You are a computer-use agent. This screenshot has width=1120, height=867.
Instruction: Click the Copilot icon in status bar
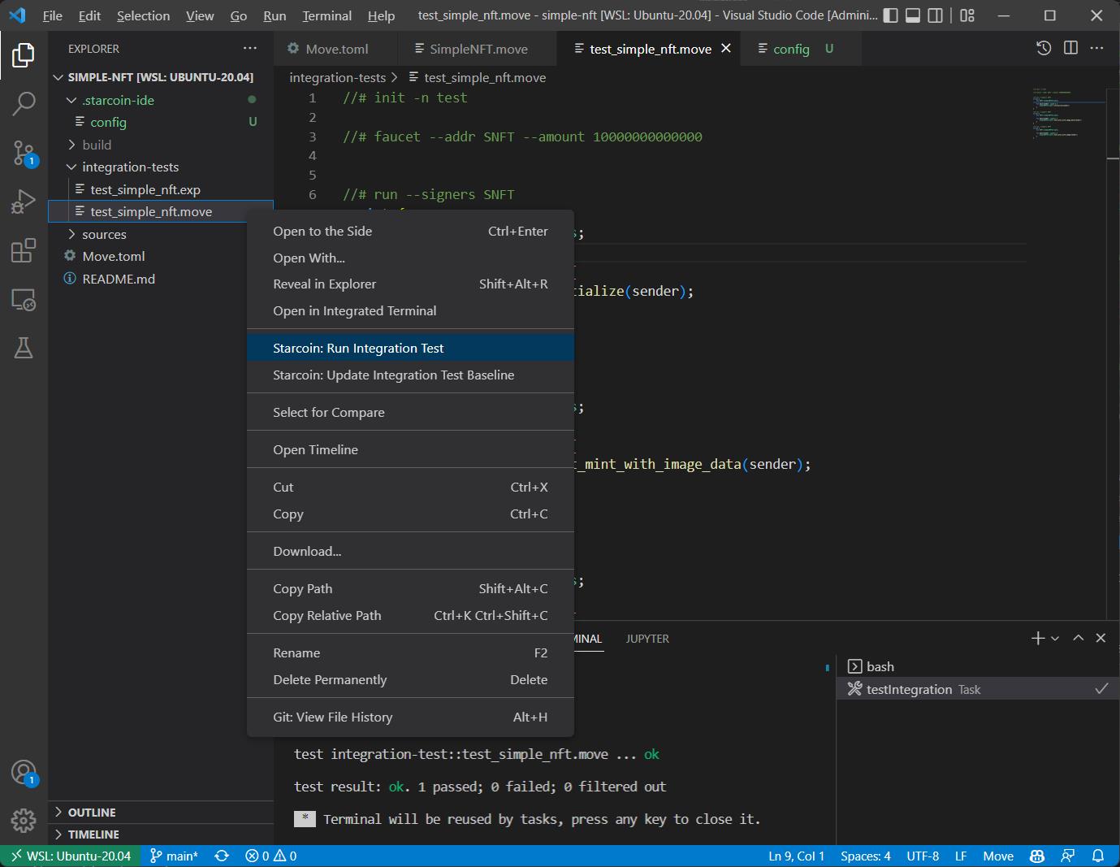[1037, 856]
